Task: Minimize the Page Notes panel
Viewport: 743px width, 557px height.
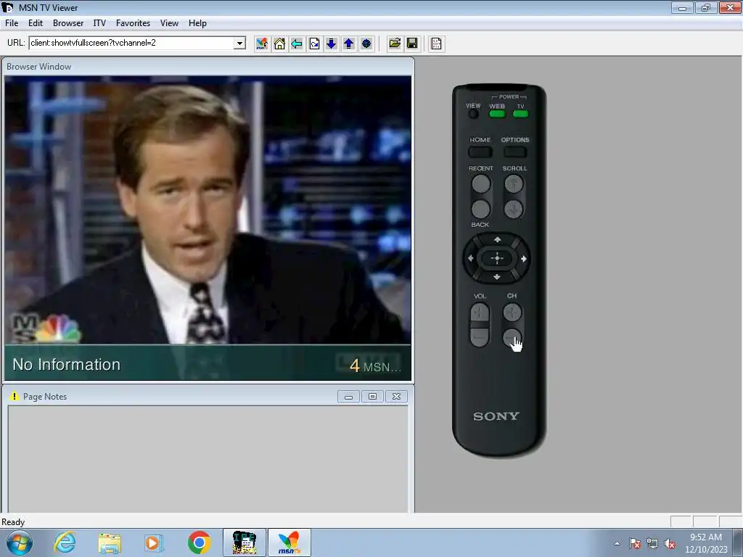Action: pyautogui.click(x=349, y=397)
